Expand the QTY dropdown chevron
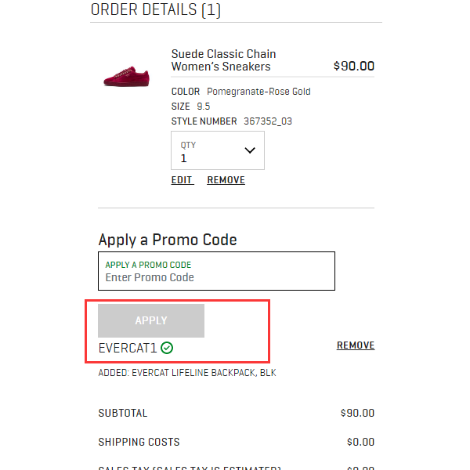 (x=250, y=150)
